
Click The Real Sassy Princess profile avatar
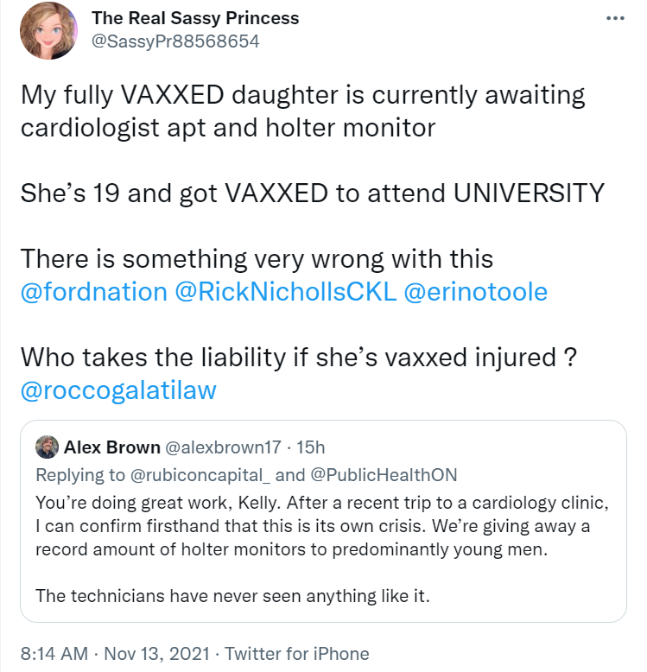click(49, 30)
